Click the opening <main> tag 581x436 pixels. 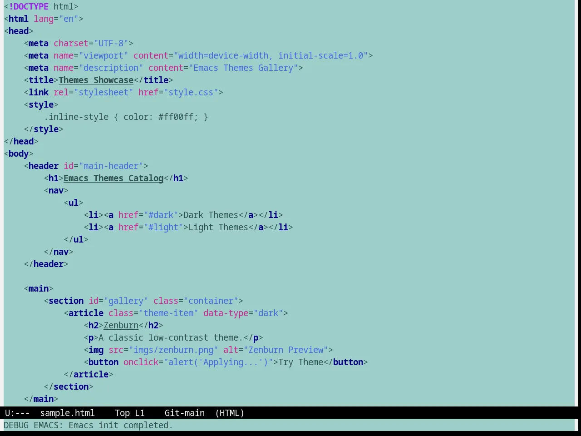click(39, 288)
